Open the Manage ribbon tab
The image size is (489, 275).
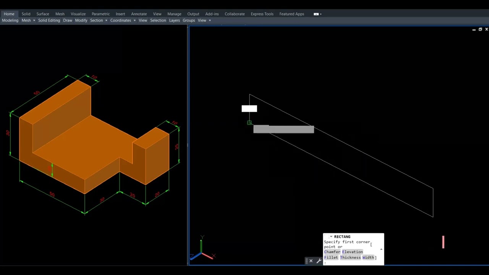coord(174,14)
